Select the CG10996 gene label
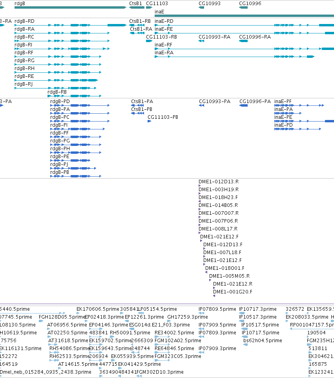 250,4
